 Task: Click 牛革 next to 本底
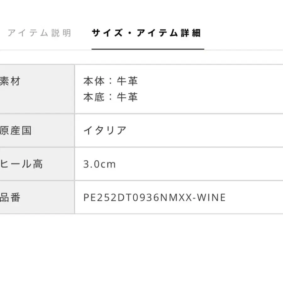[127, 97]
